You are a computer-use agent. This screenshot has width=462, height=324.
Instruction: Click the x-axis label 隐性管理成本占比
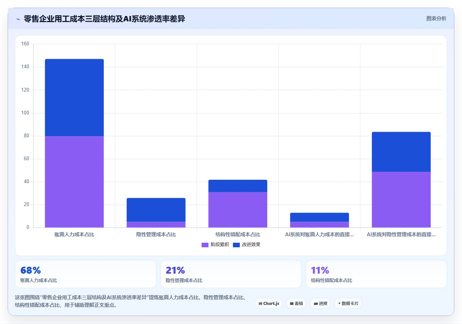click(156, 235)
